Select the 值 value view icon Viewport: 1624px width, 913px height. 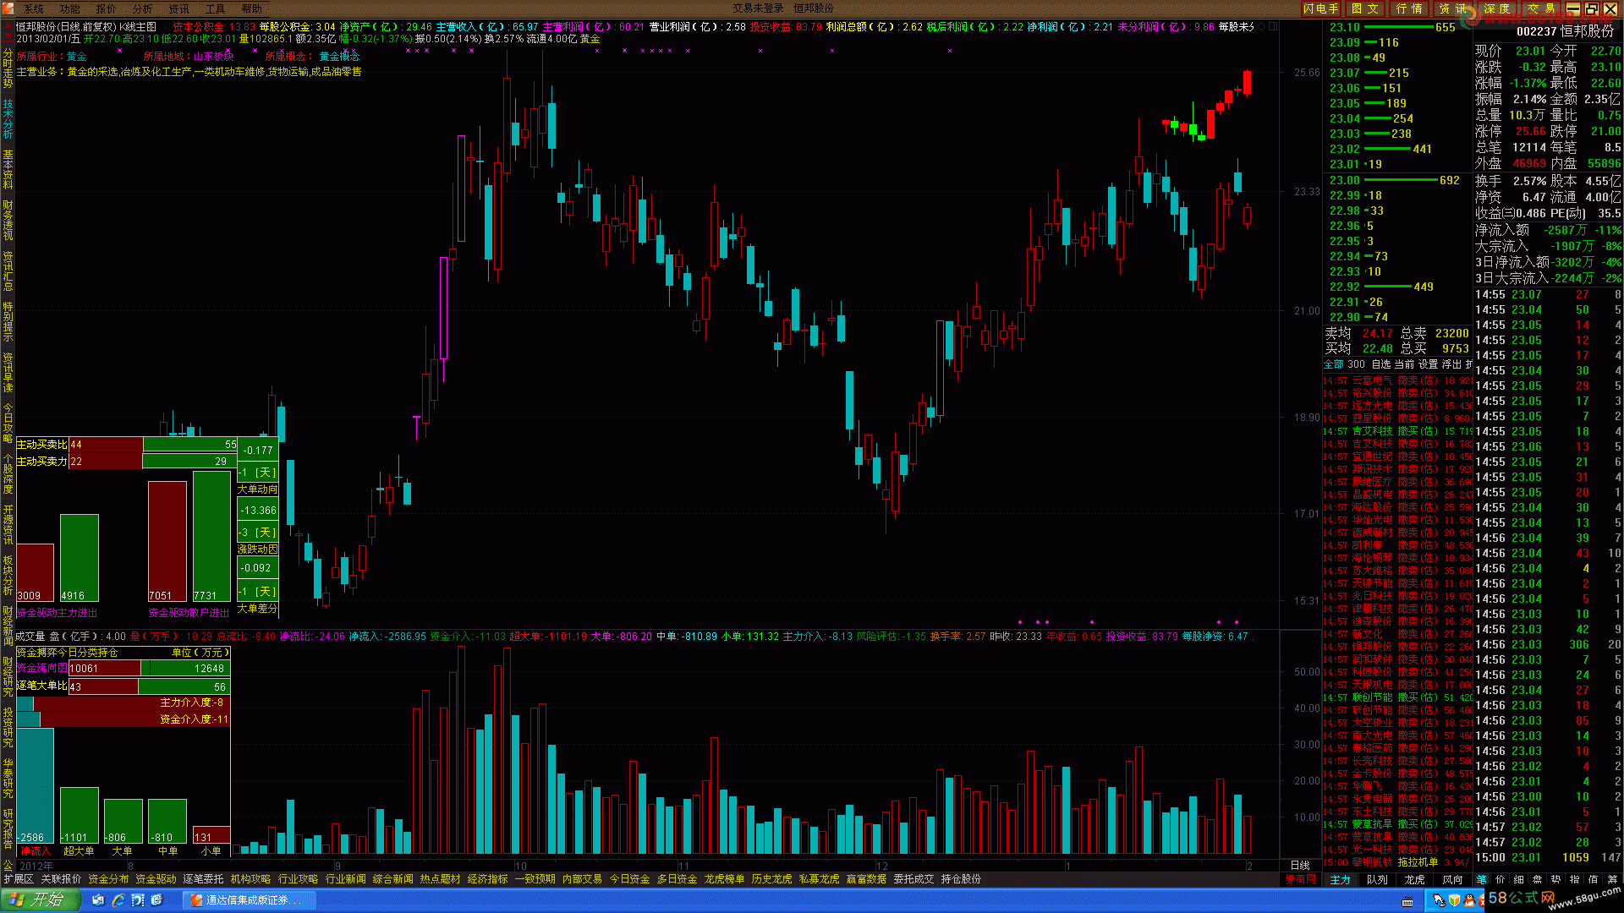[1593, 879]
